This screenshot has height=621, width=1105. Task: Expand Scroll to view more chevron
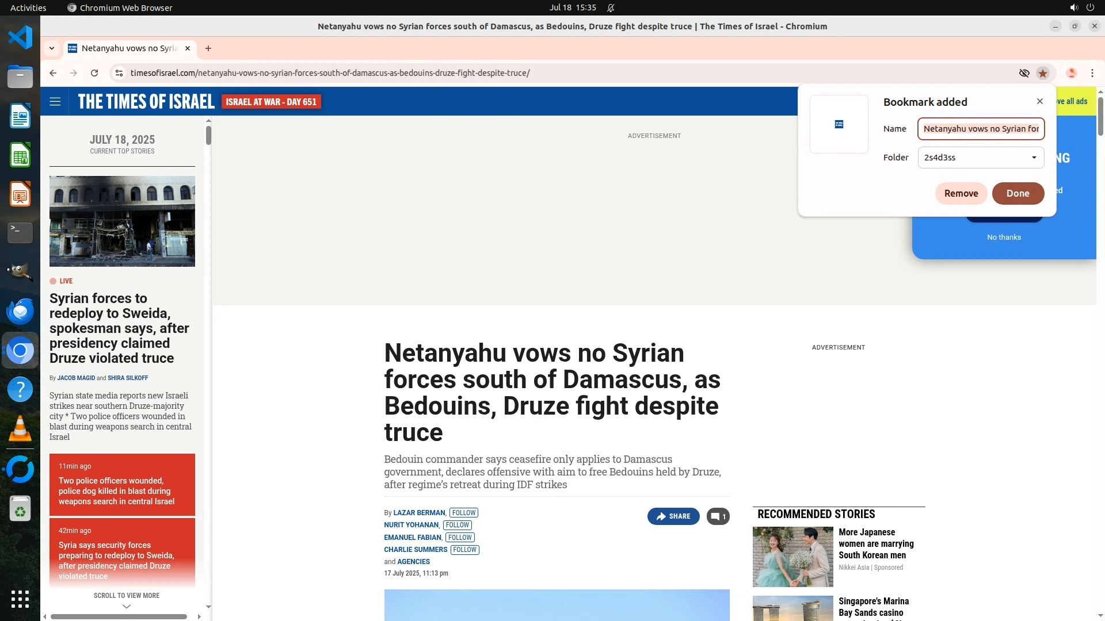[127, 606]
